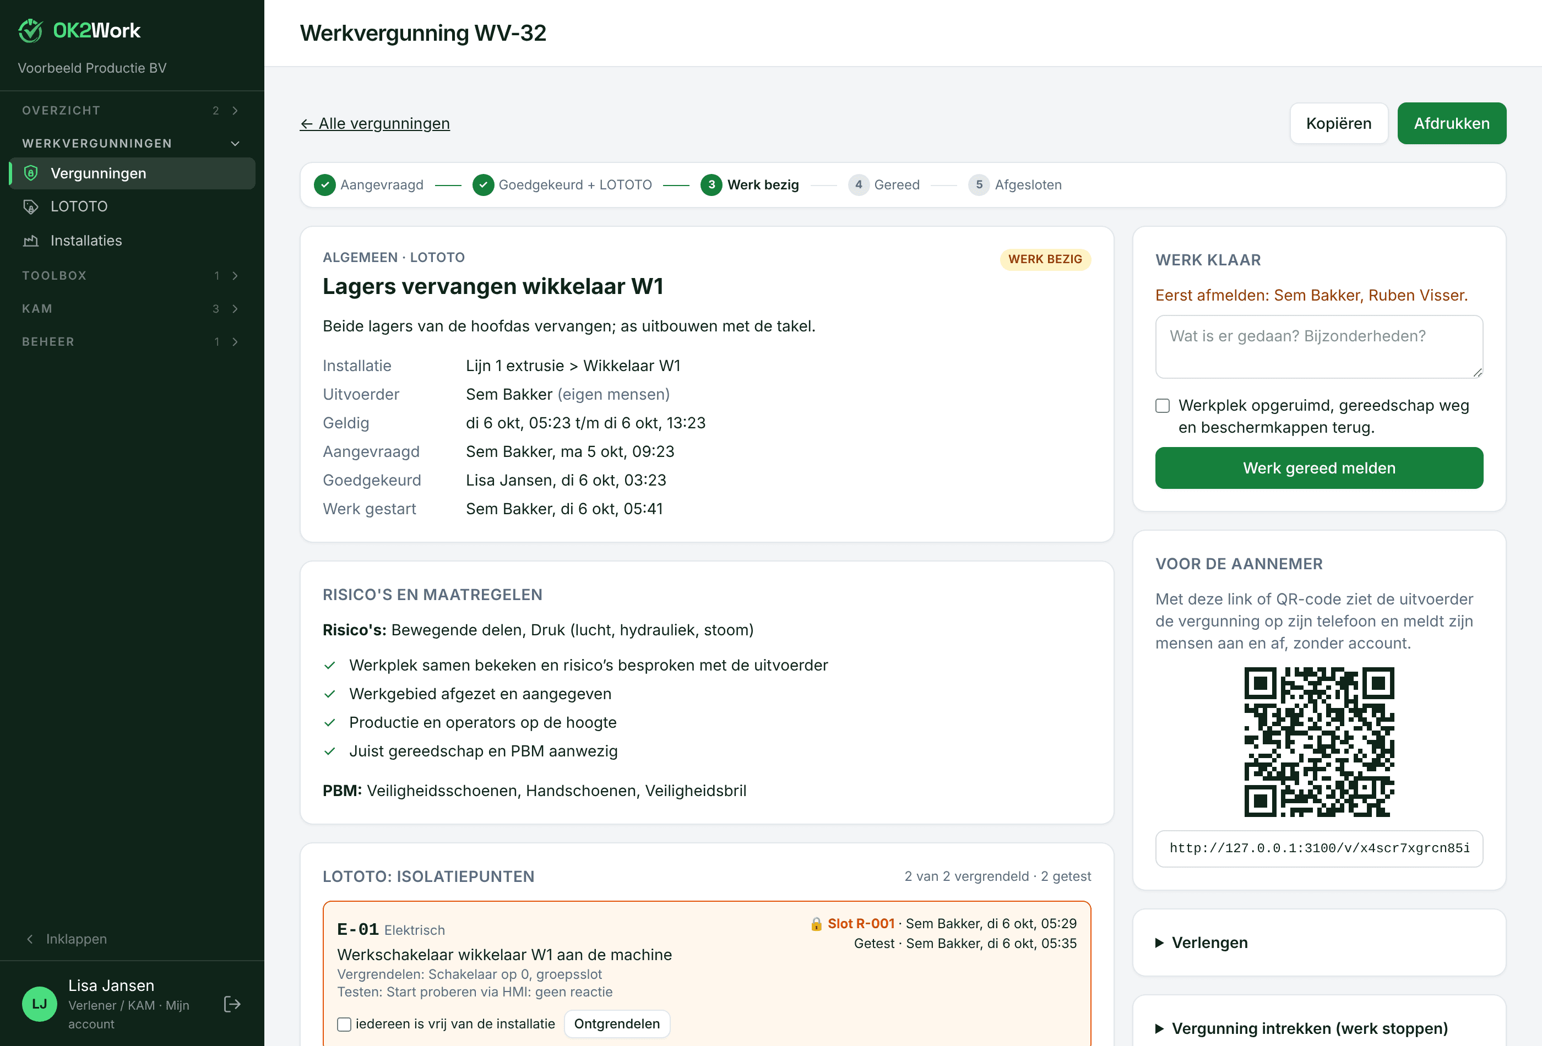Expand the Verlengen disclosure
Viewport: 1542px width, 1046px height.
pyautogui.click(x=1202, y=943)
